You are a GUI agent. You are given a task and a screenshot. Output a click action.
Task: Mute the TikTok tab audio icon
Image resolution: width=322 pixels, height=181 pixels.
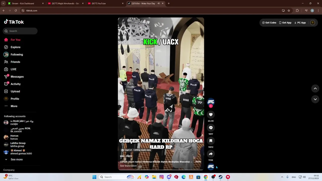coord(158,4)
